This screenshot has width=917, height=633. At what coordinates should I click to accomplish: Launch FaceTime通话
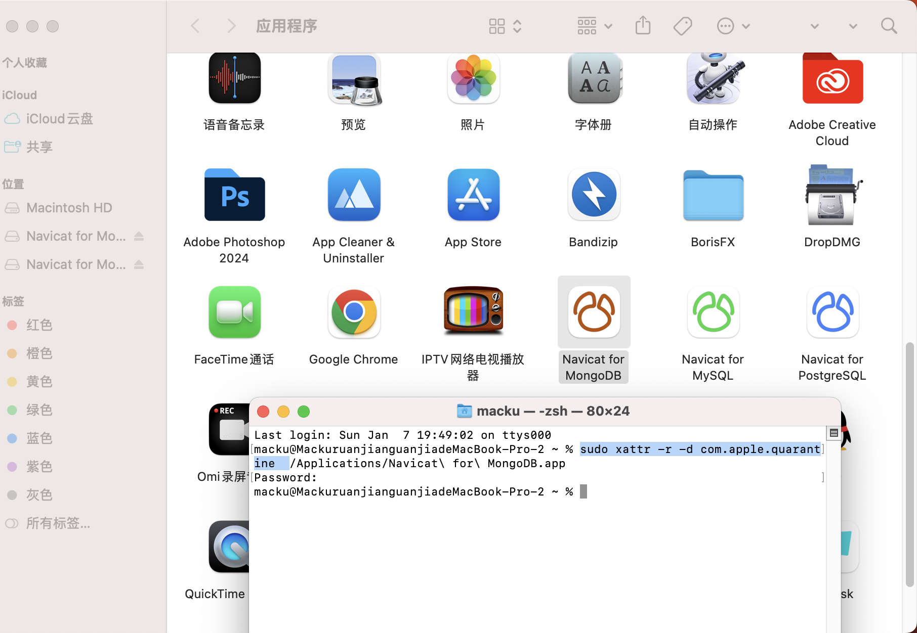point(234,312)
